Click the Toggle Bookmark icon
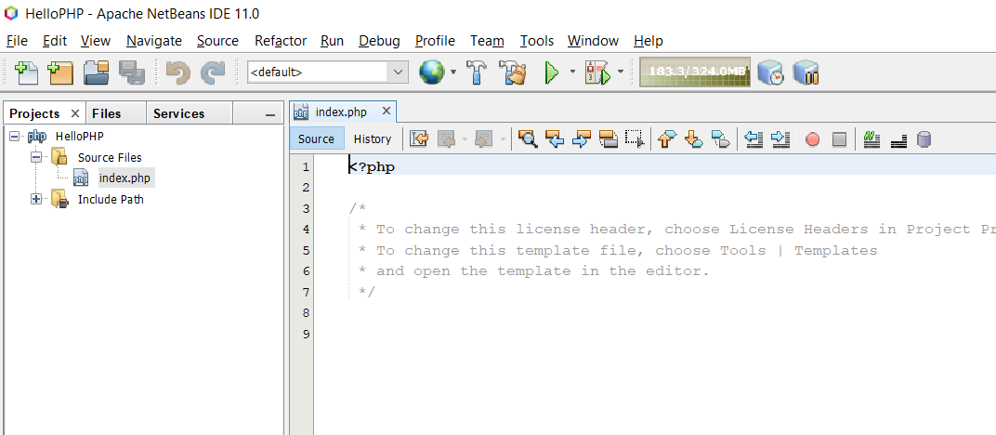Screen dimensions: 996x435 pos(721,138)
